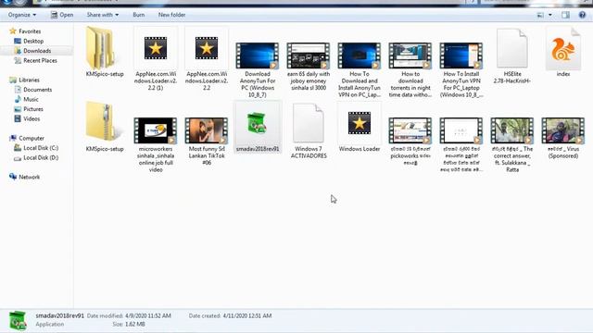The image size is (593, 333).
Task: Open the Organize dropdown menu
Action: (x=22, y=15)
